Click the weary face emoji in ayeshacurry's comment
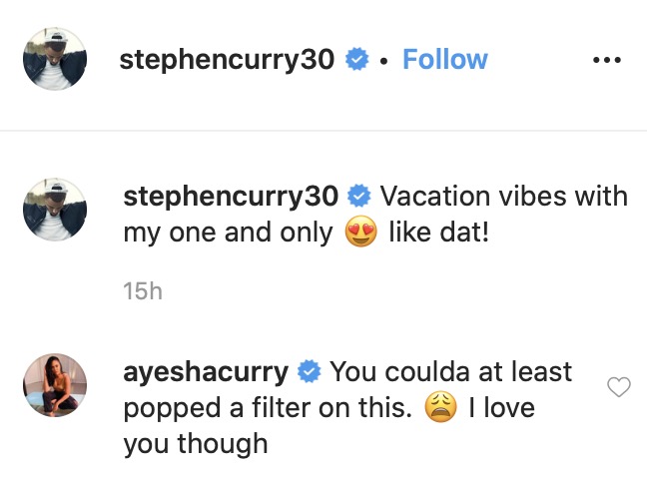The width and height of the screenshot is (647, 477). [x=440, y=408]
